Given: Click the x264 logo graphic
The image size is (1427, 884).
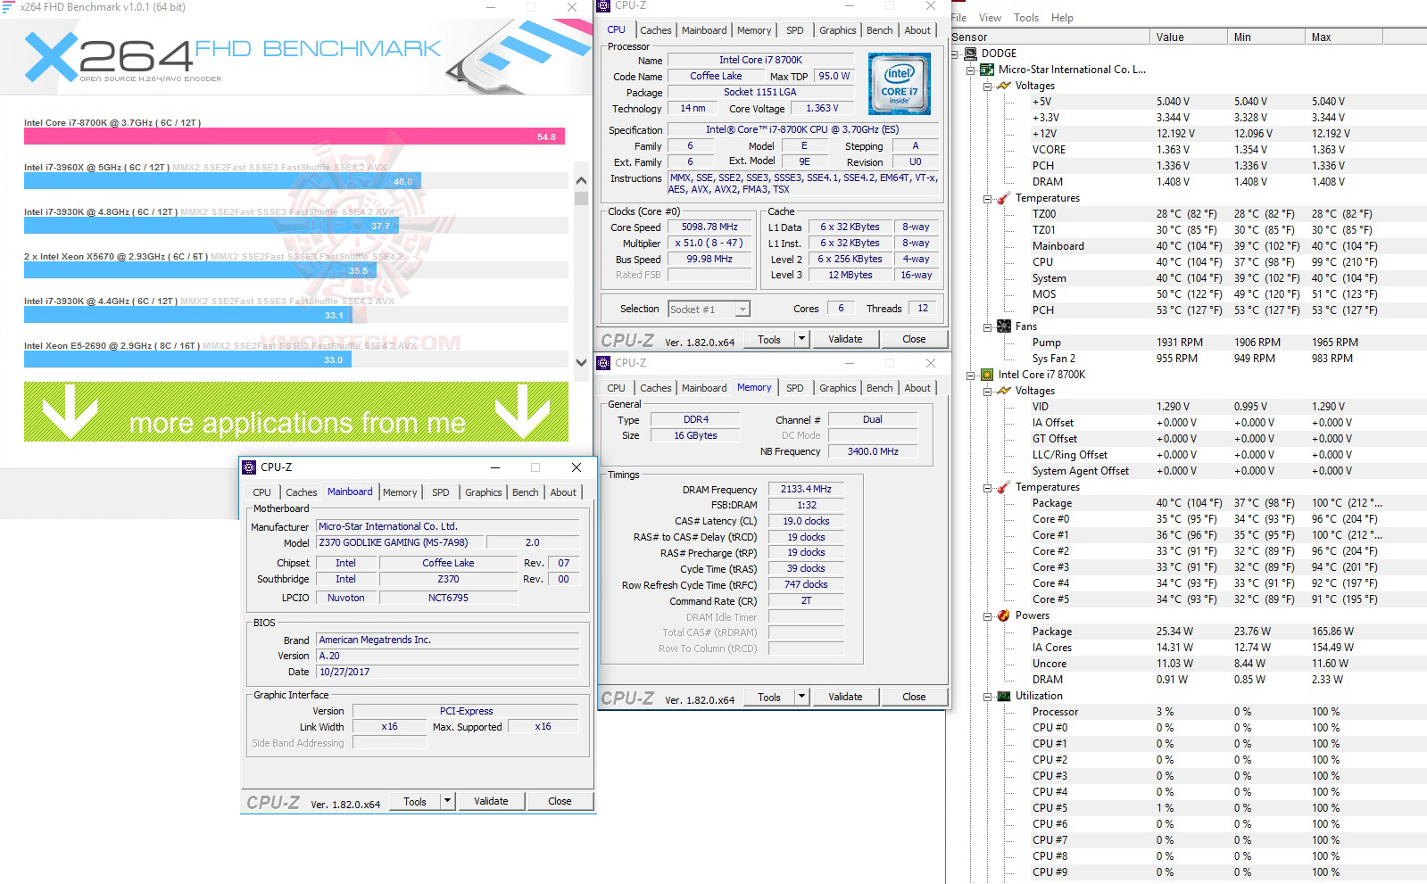Looking at the screenshot, I should click(x=108, y=57).
